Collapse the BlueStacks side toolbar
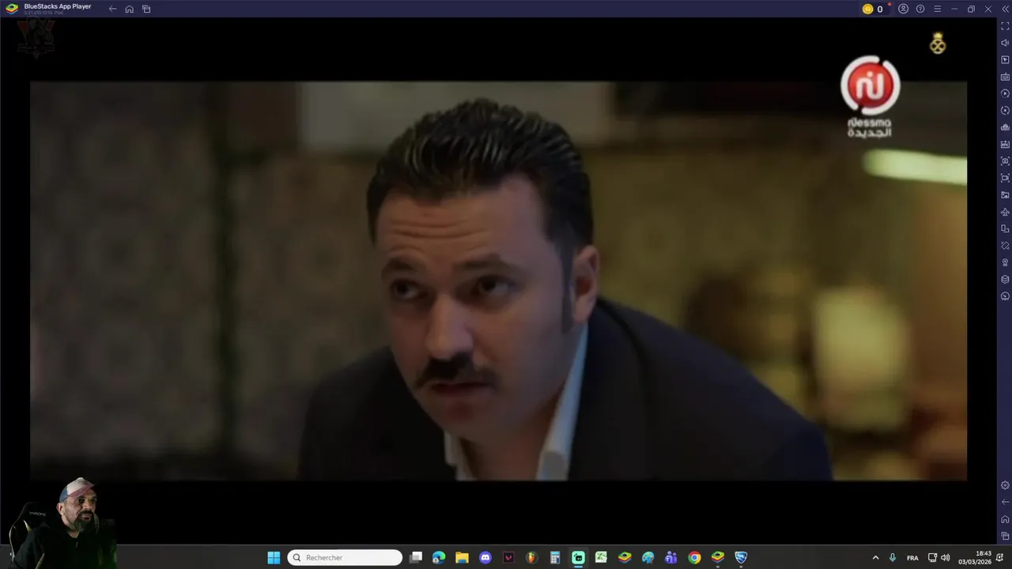 click(x=1005, y=9)
